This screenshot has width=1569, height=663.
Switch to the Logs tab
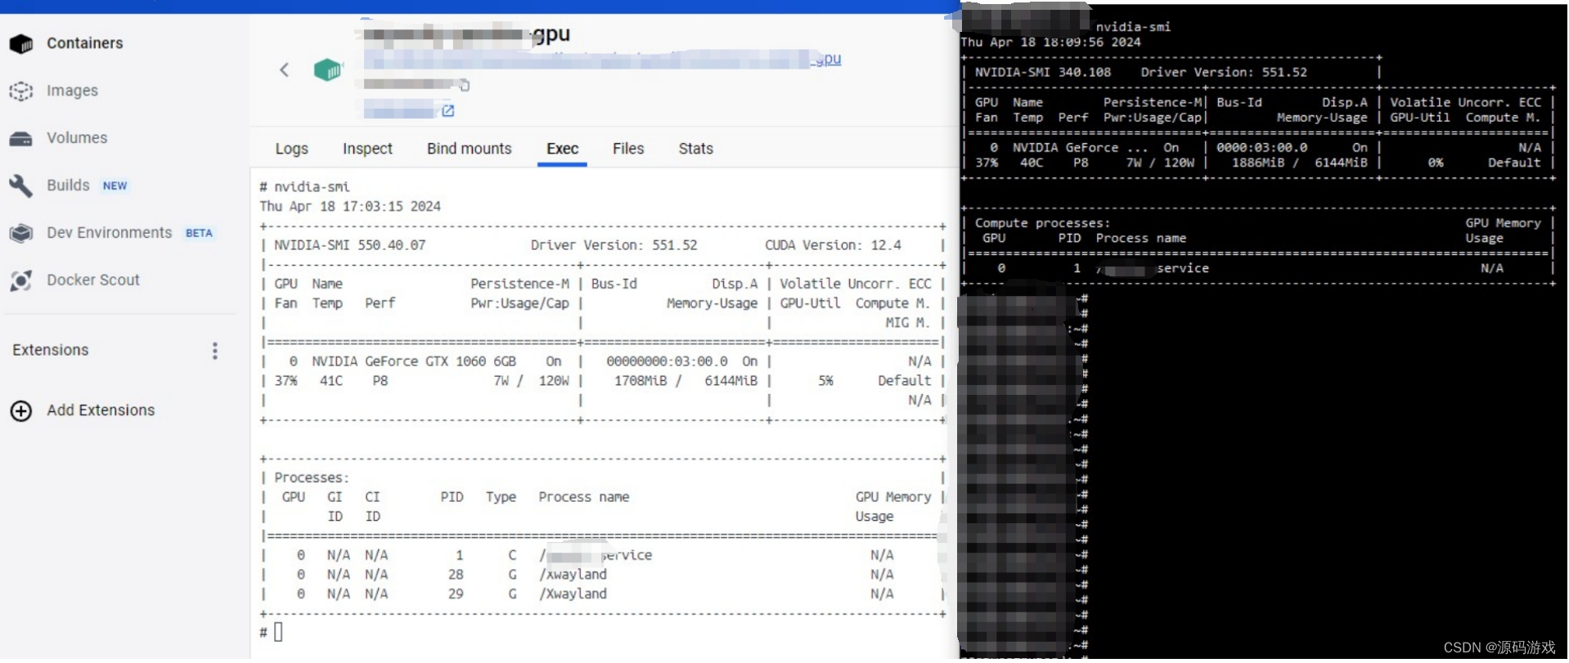coord(291,149)
